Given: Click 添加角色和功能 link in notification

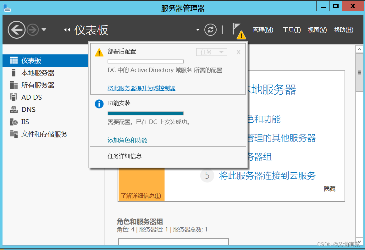Looking at the screenshot, I should [x=127, y=140].
